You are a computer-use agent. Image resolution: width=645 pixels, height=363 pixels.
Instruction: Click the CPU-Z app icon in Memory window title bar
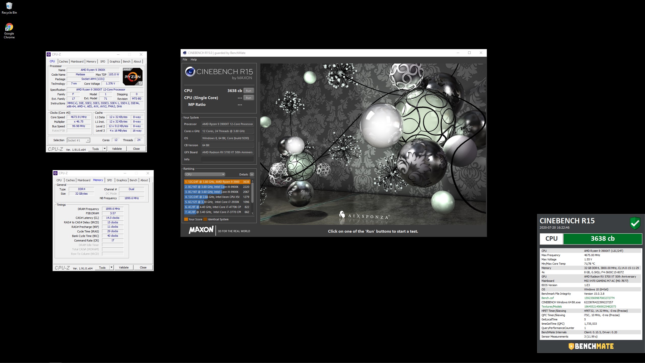[55, 173]
